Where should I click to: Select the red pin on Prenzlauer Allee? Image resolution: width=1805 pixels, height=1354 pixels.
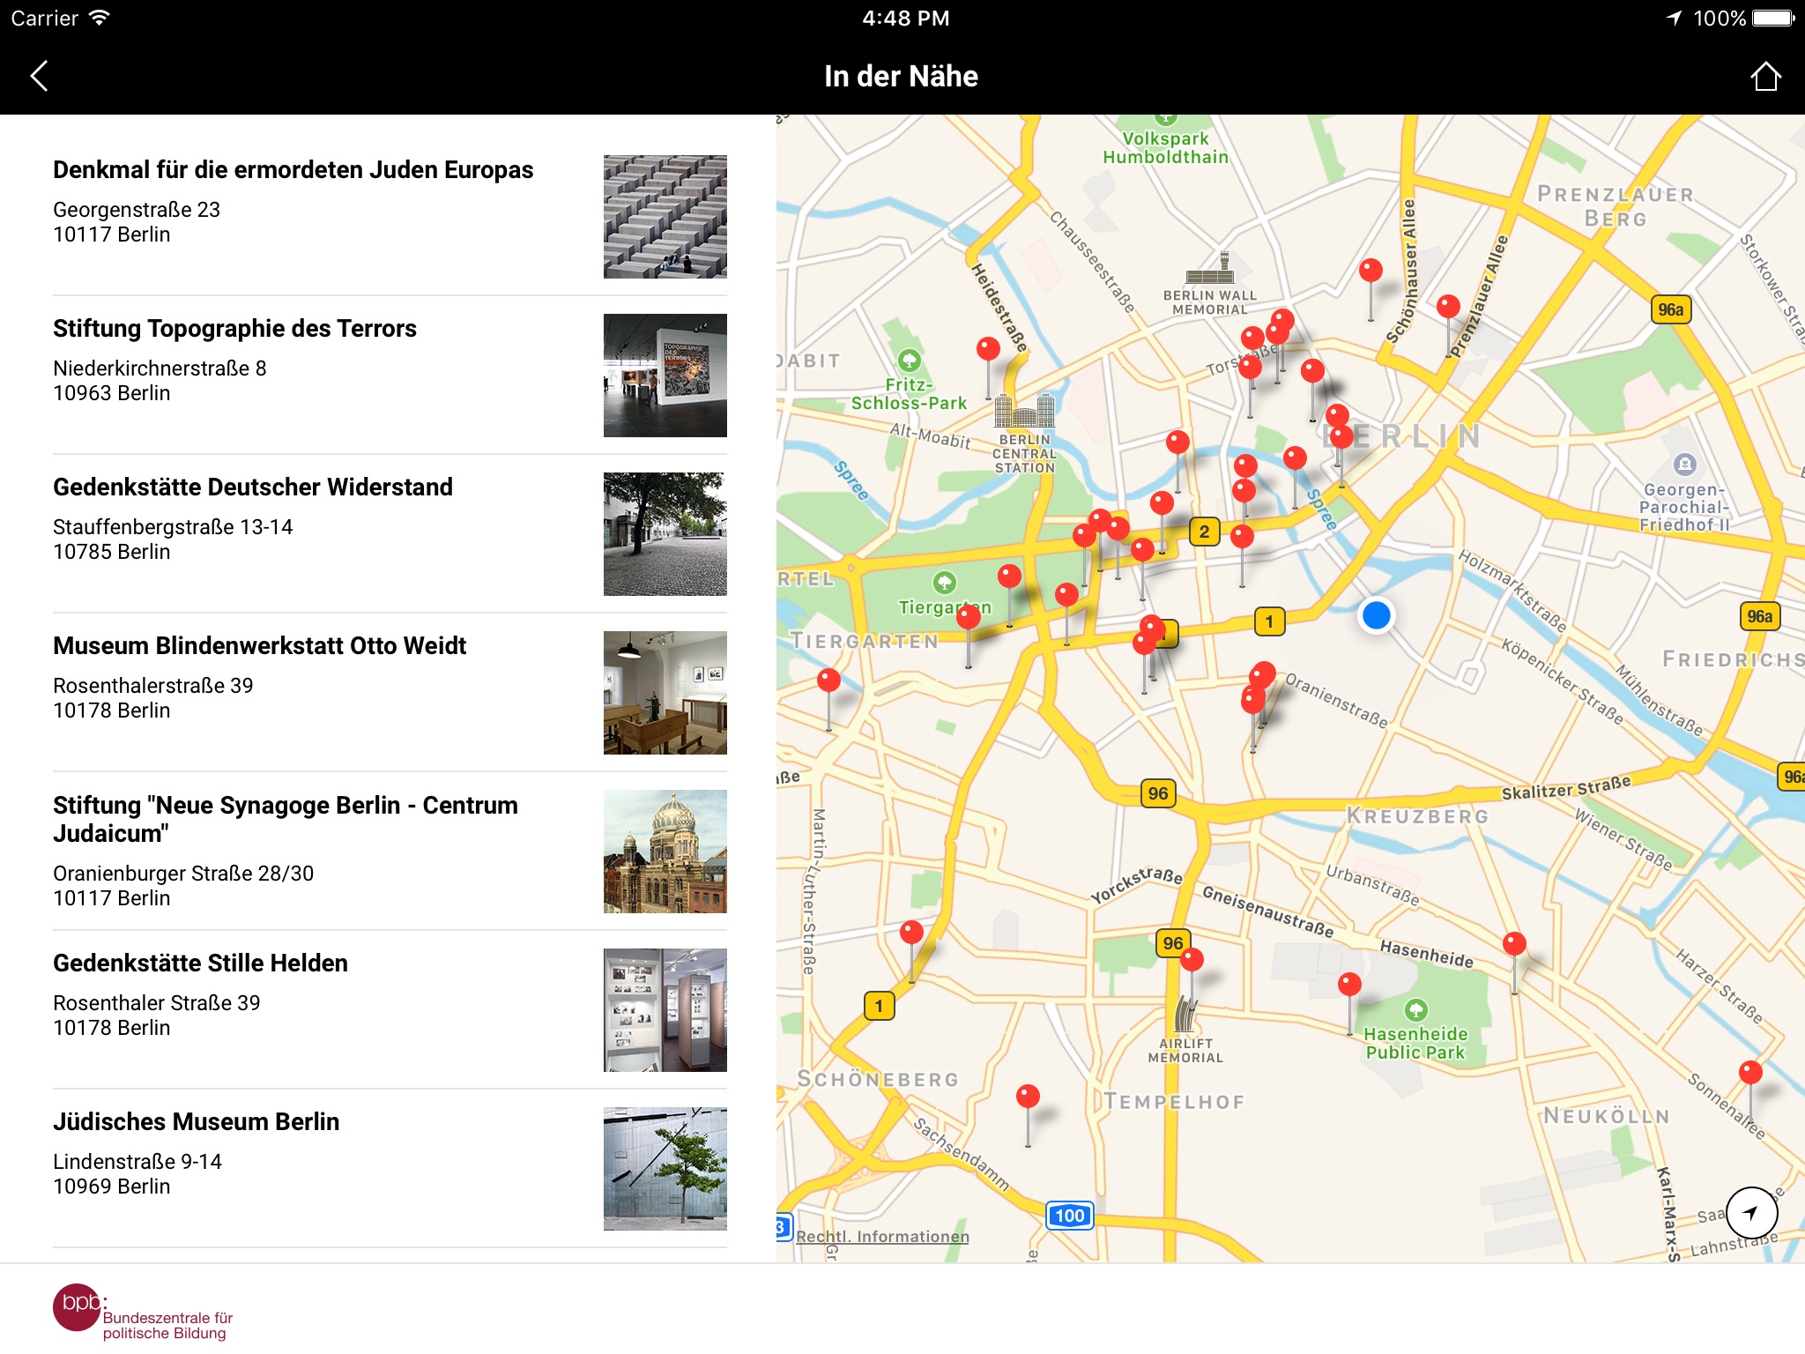1448,307
